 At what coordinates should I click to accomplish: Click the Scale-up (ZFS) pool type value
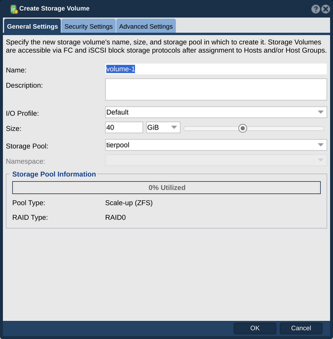tap(129, 203)
